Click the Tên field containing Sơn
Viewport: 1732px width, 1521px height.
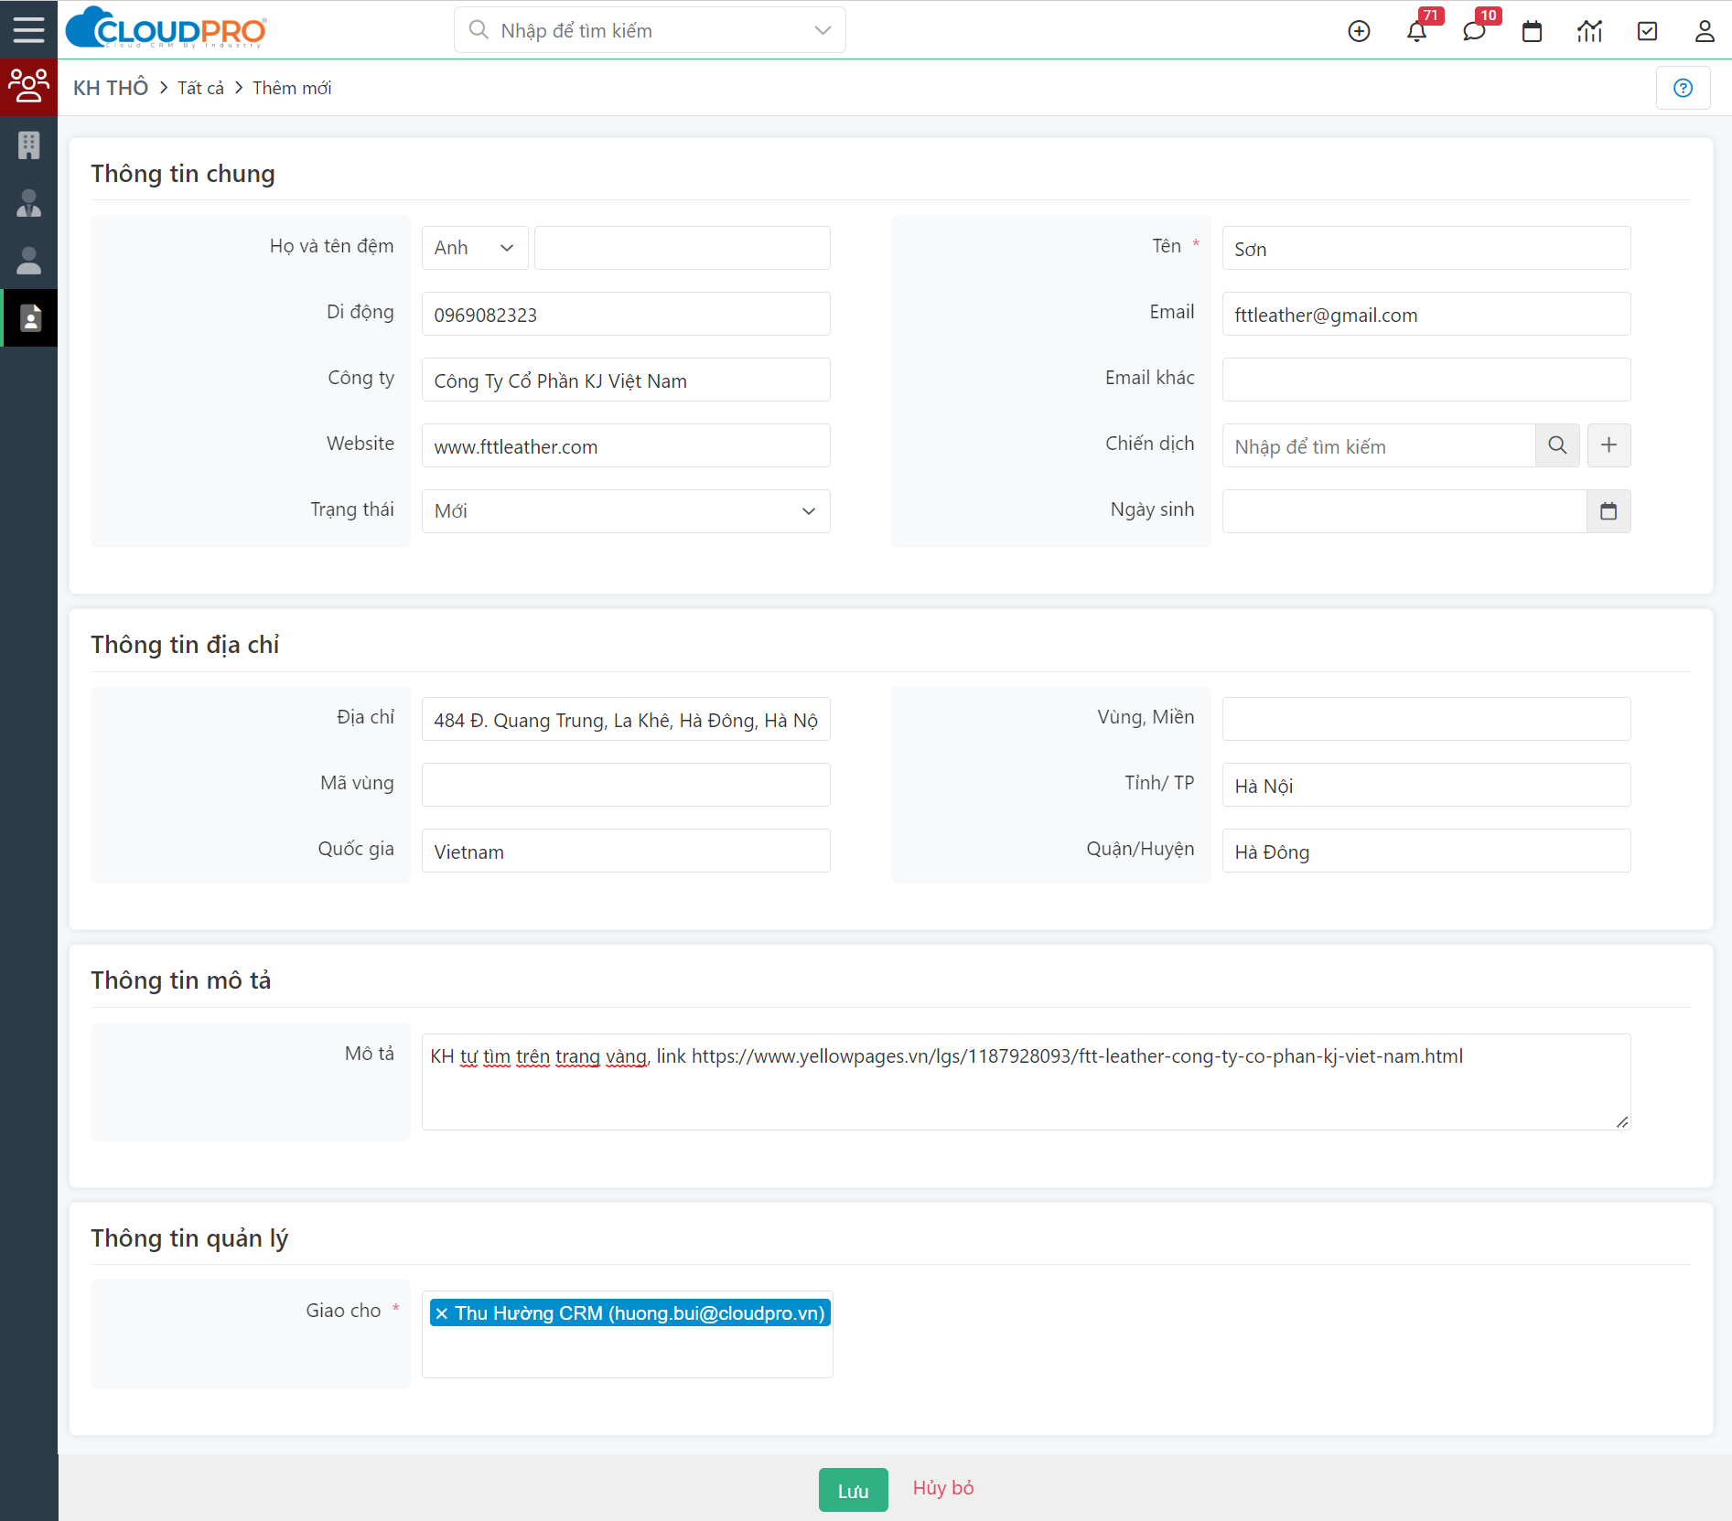[x=1426, y=248]
